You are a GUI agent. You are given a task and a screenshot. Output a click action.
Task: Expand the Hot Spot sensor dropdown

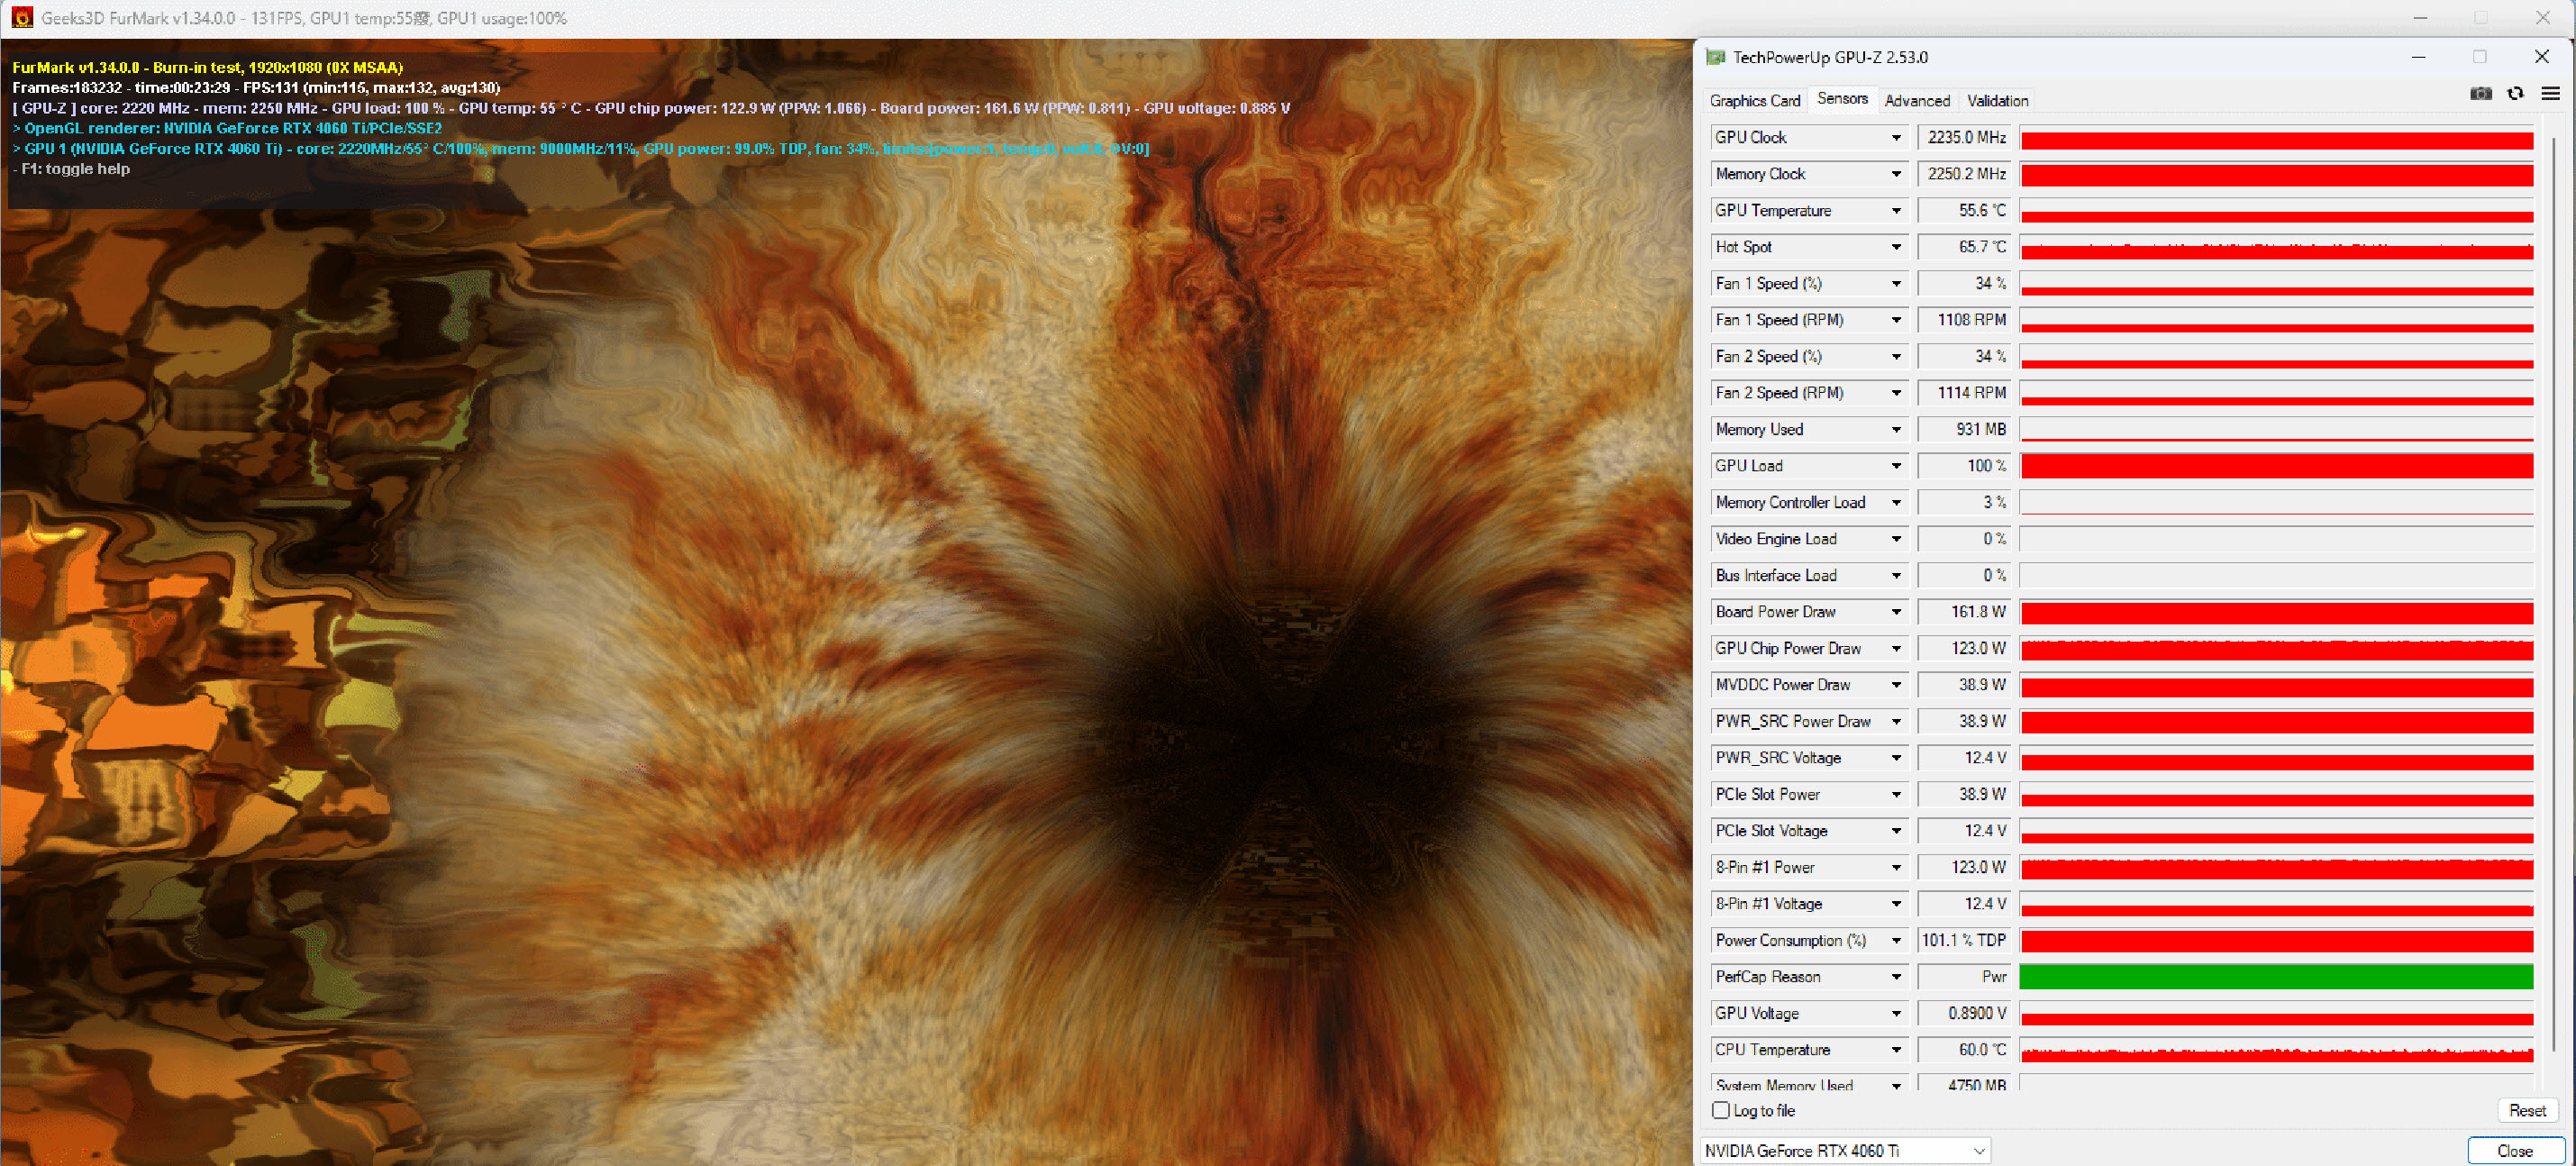point(1896,247)
